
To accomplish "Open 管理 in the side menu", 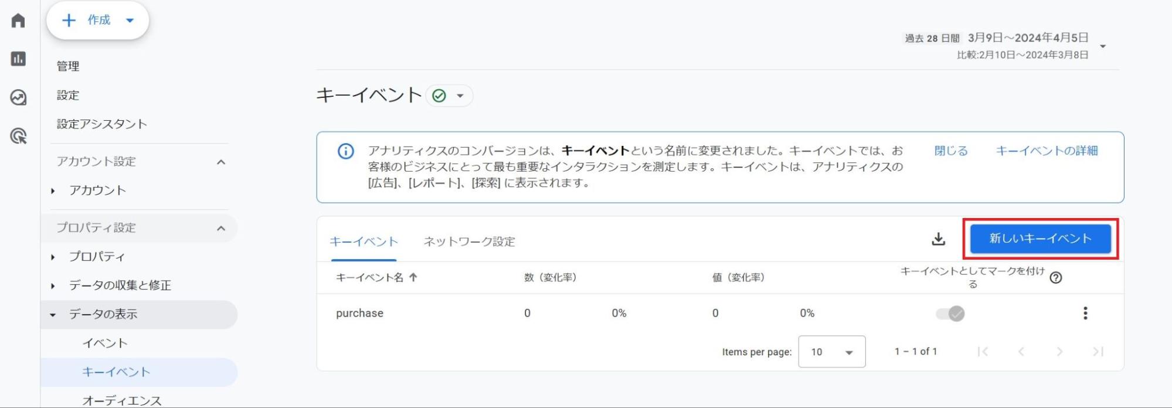I will 68,66.
